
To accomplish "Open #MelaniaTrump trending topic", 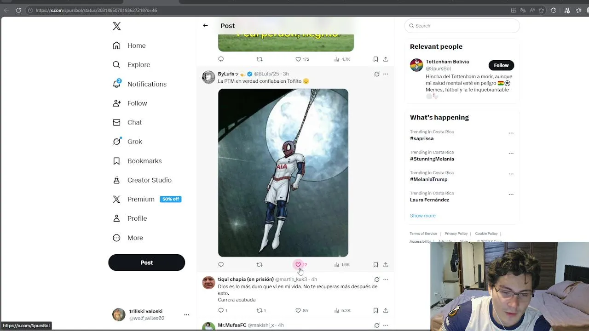I will [x=428, y=179].
